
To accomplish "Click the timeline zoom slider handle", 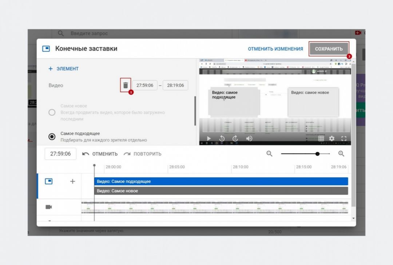I will [317, 154].
